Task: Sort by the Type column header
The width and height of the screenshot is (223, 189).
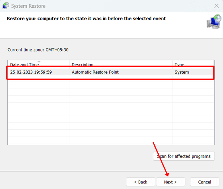Action: click(x=180, y=64)
